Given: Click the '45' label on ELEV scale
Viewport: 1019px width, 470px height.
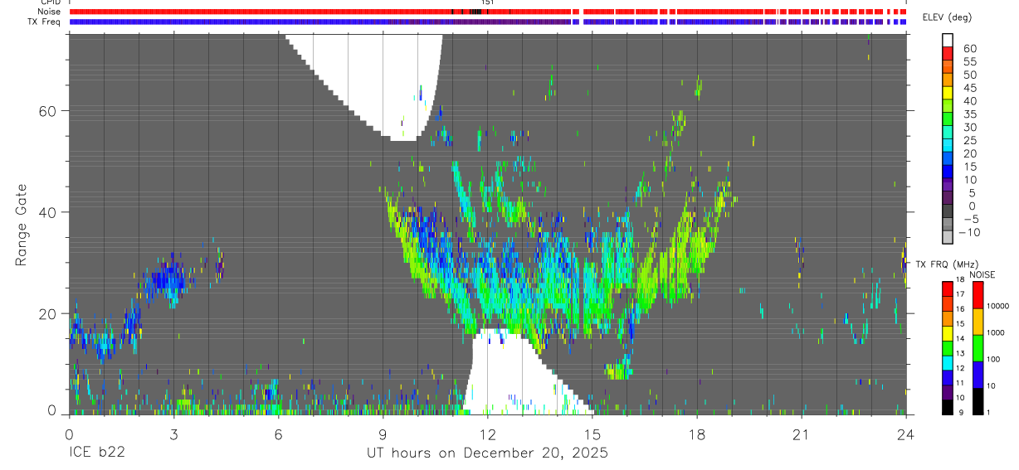Looking at the screenshot, I should pos(969,88).
